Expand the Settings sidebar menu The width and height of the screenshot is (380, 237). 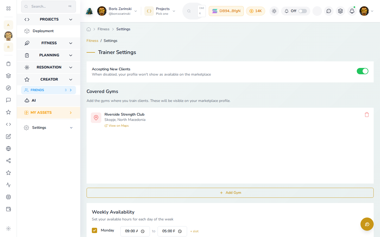49,128
